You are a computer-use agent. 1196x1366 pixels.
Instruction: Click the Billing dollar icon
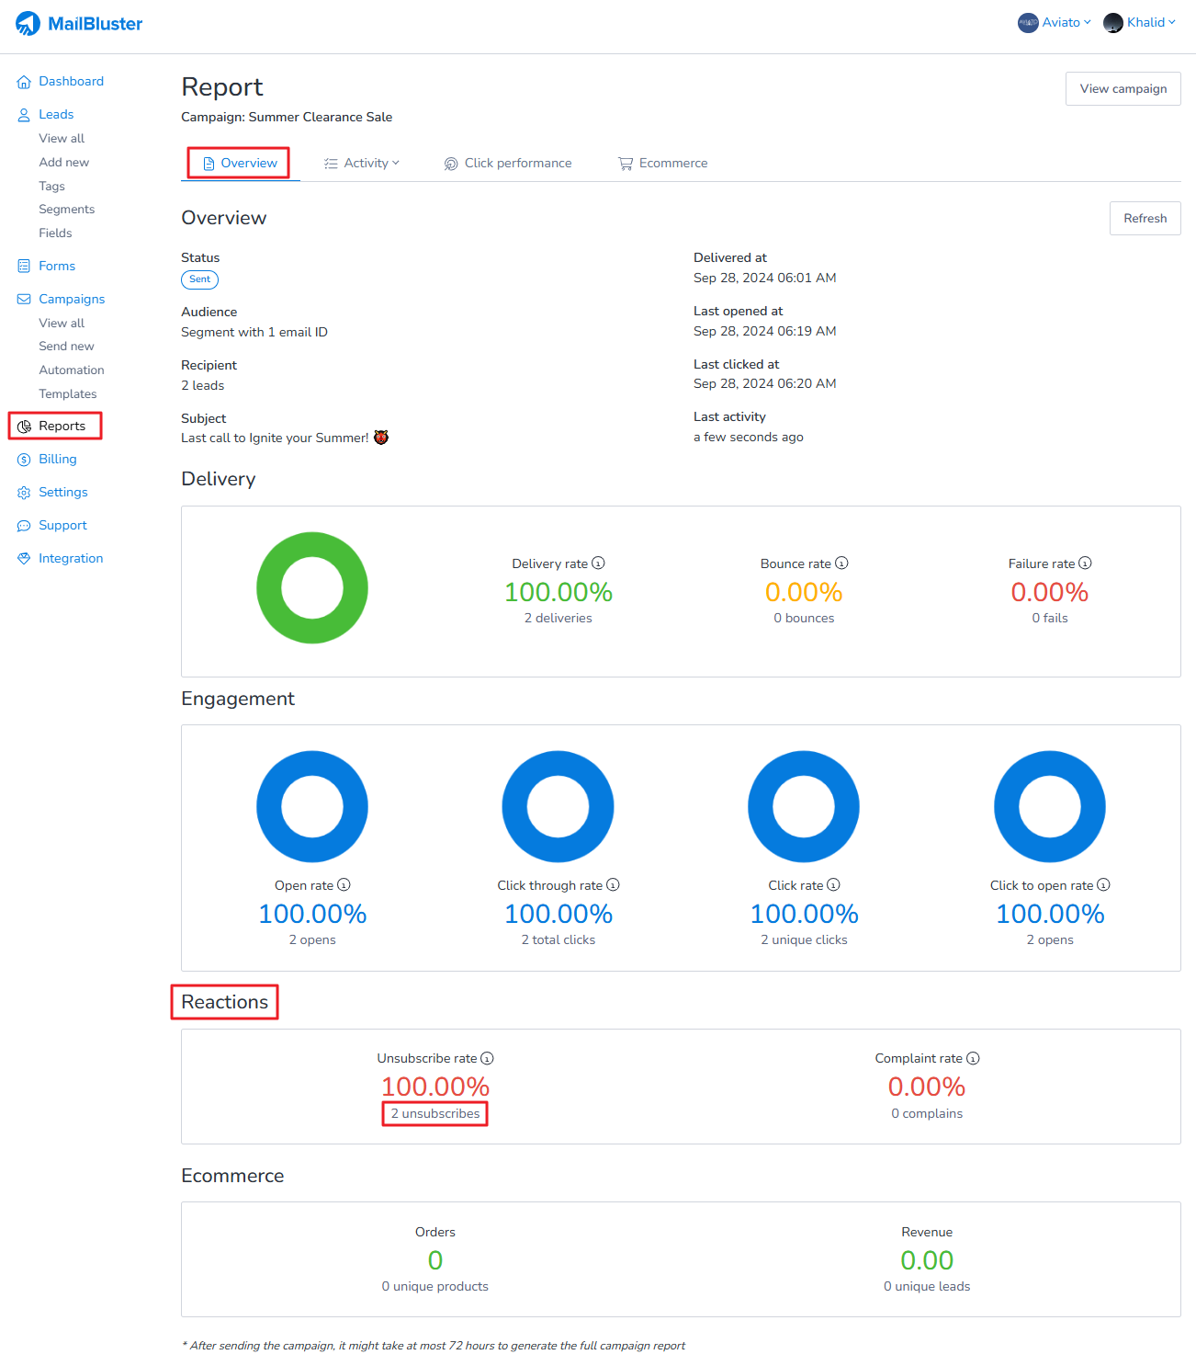pos(24,460)
